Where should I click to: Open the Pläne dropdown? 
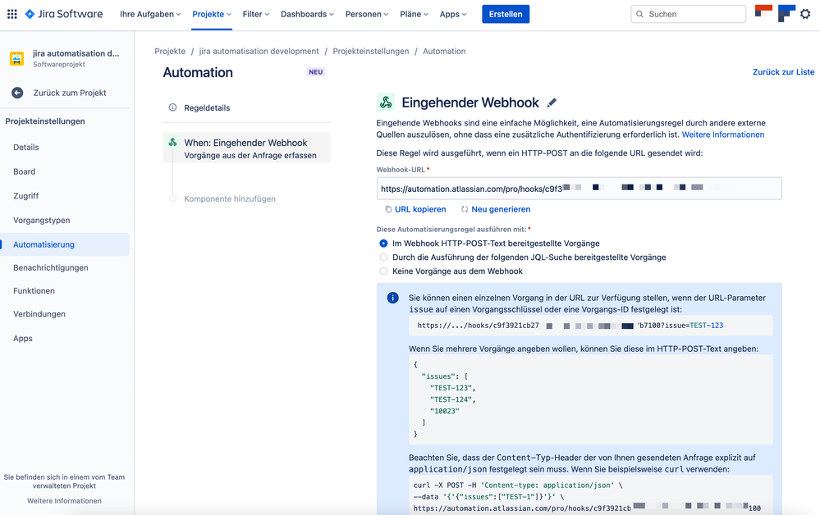(414, 14)
